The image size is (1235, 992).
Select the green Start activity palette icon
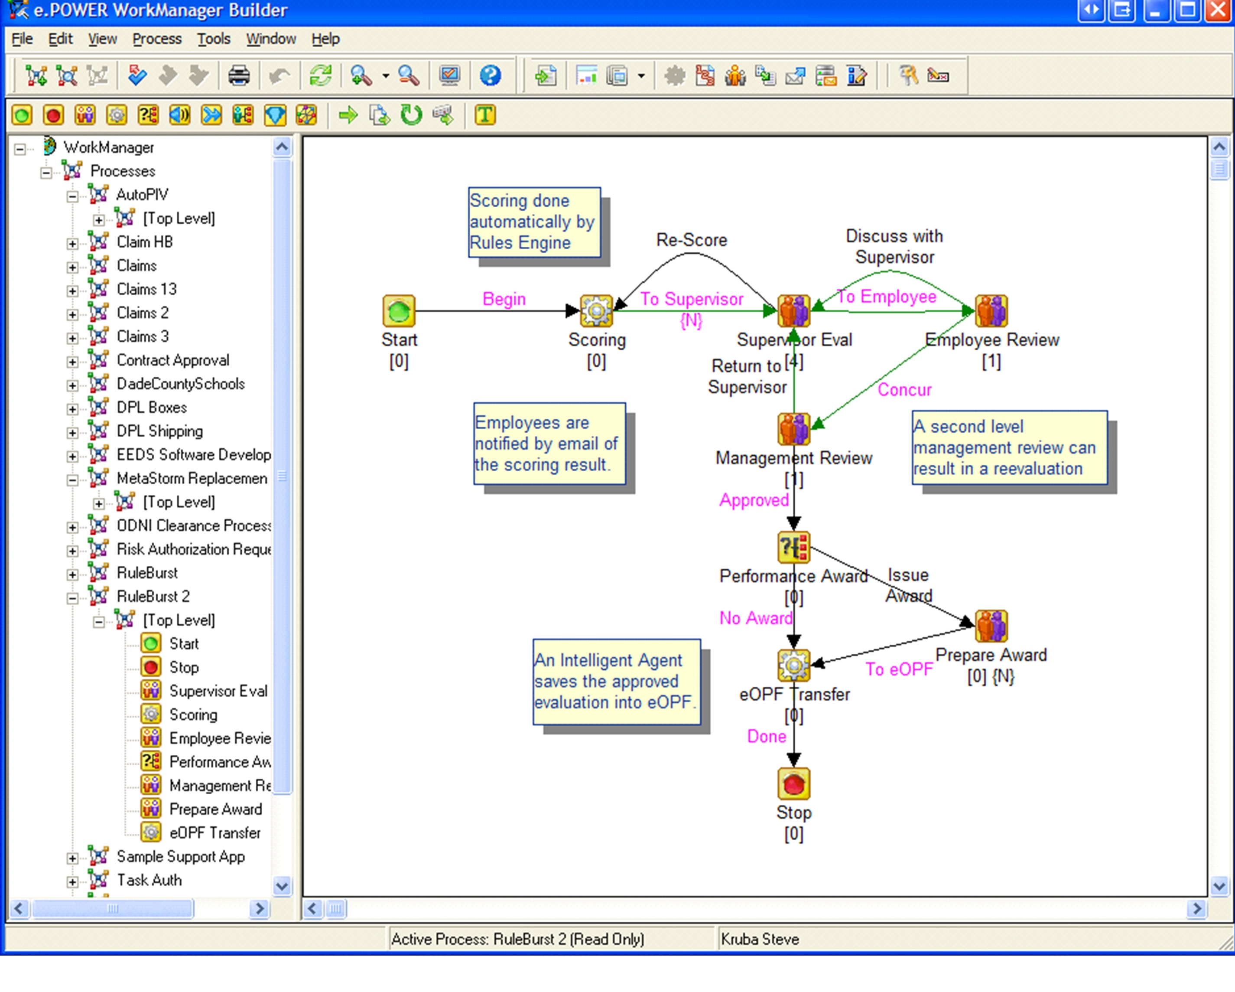pos(22,116)
